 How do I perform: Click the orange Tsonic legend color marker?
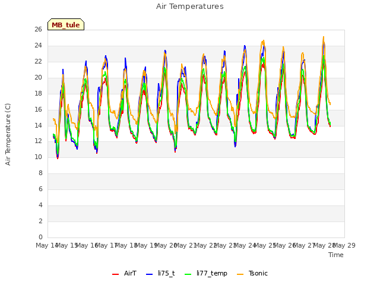point(240,274)
